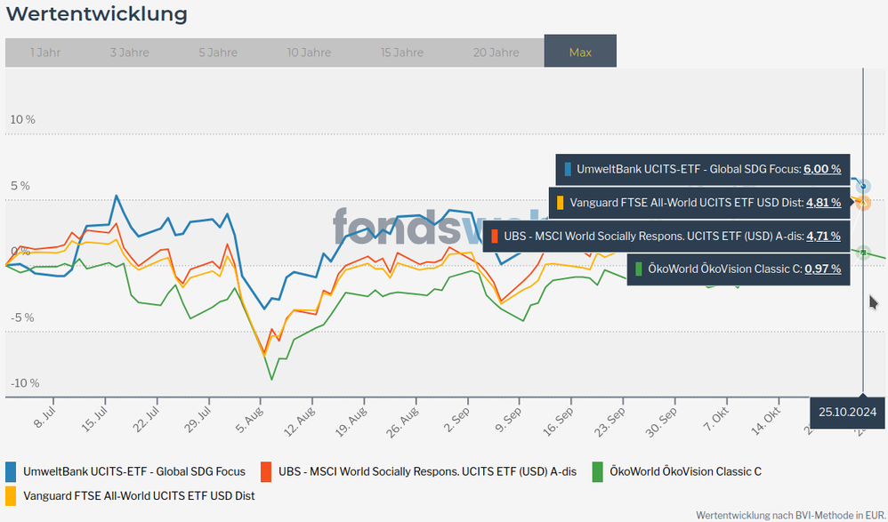Click the 25.10.2024 date marker label
888x522 pixels.
847,412
